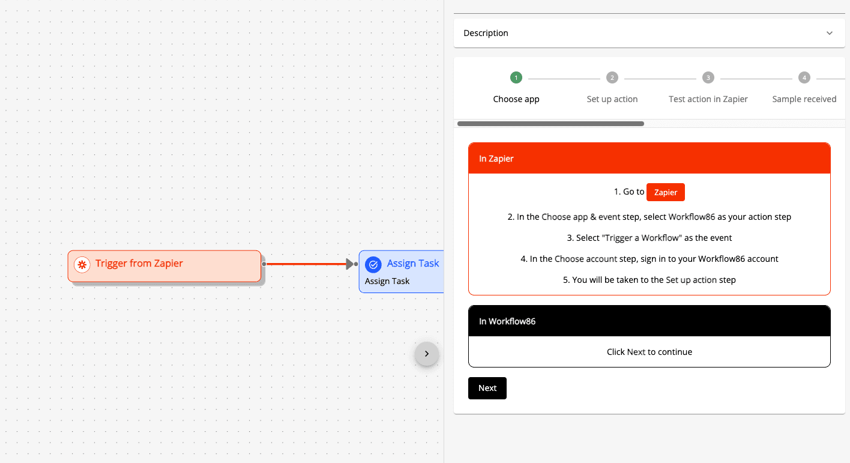Viewport: 850px width, 463px height.
Task: Click the black Next button
Action: 487,388
